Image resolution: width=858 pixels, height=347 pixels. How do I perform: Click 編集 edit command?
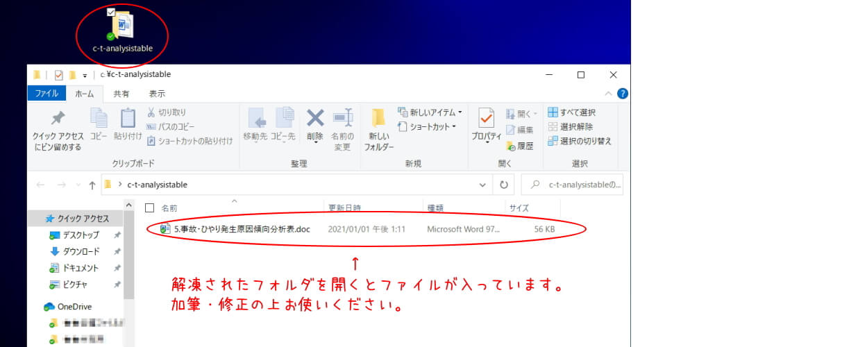tap(520, 130)
